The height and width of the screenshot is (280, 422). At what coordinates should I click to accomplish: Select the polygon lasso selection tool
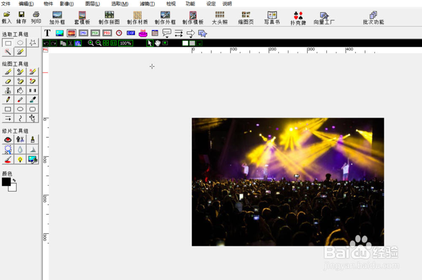[x=32, y=43]
